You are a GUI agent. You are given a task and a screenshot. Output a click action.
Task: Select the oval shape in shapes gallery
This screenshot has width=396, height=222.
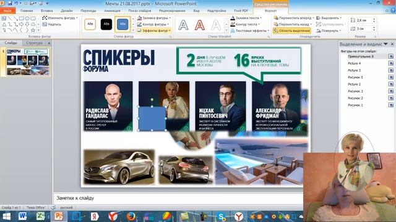click(x=27, y=18)
